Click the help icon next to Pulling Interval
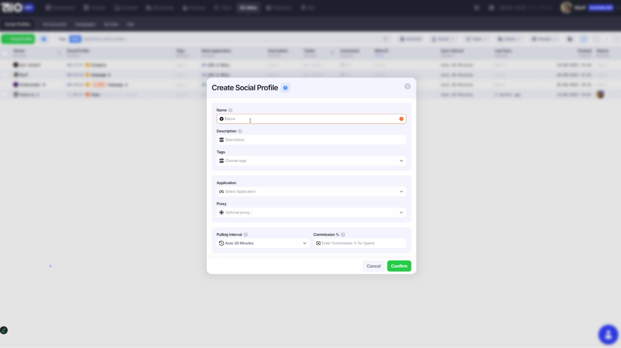 point(246,235)
